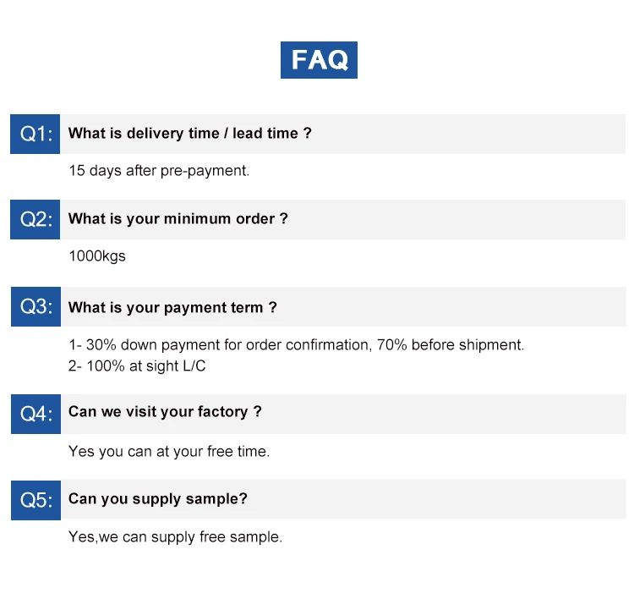Click the 30% down payment answer line
Viewport: 634px width, 599px height.
297,345
